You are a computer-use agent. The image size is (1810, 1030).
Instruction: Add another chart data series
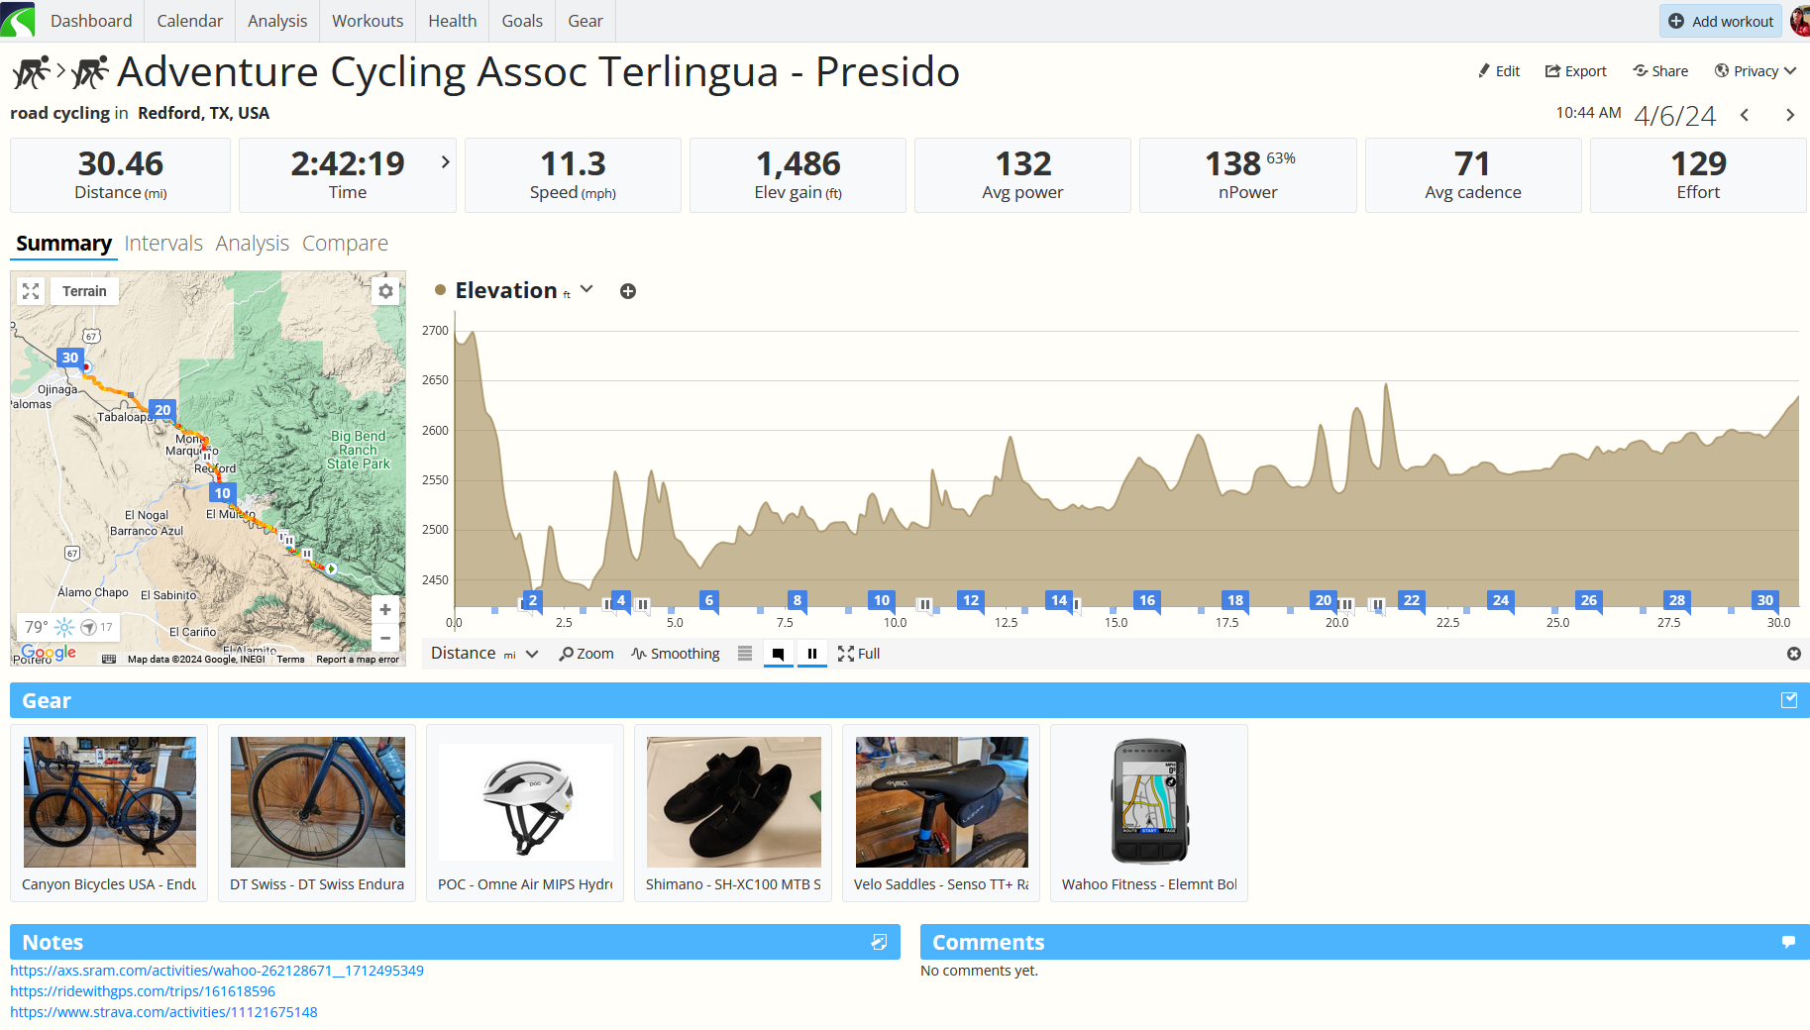coord(628,291)
